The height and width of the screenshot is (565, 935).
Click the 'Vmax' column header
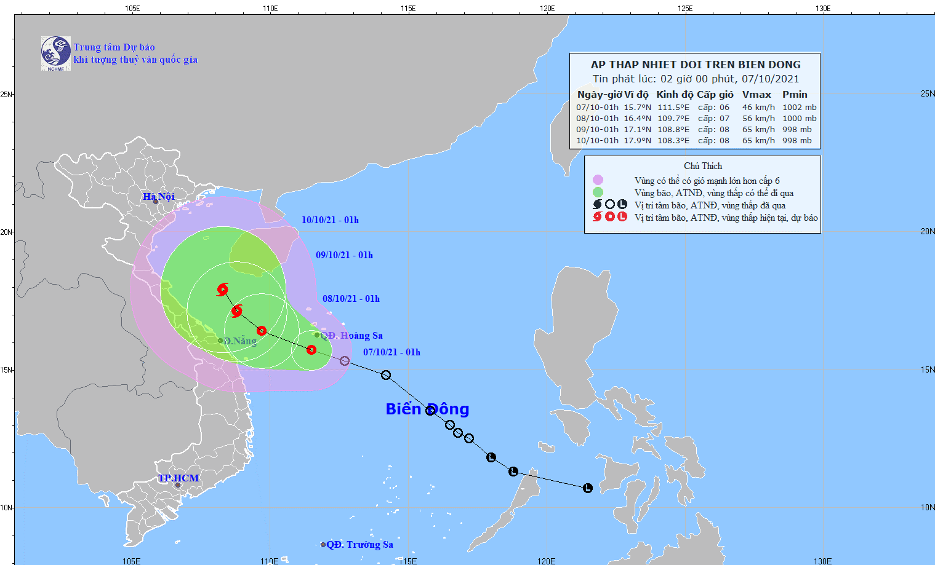(x=756, y=95)
